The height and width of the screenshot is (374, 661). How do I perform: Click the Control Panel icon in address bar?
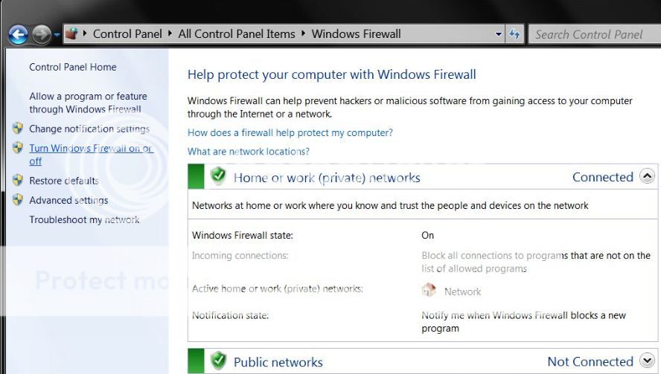(72, 33)
